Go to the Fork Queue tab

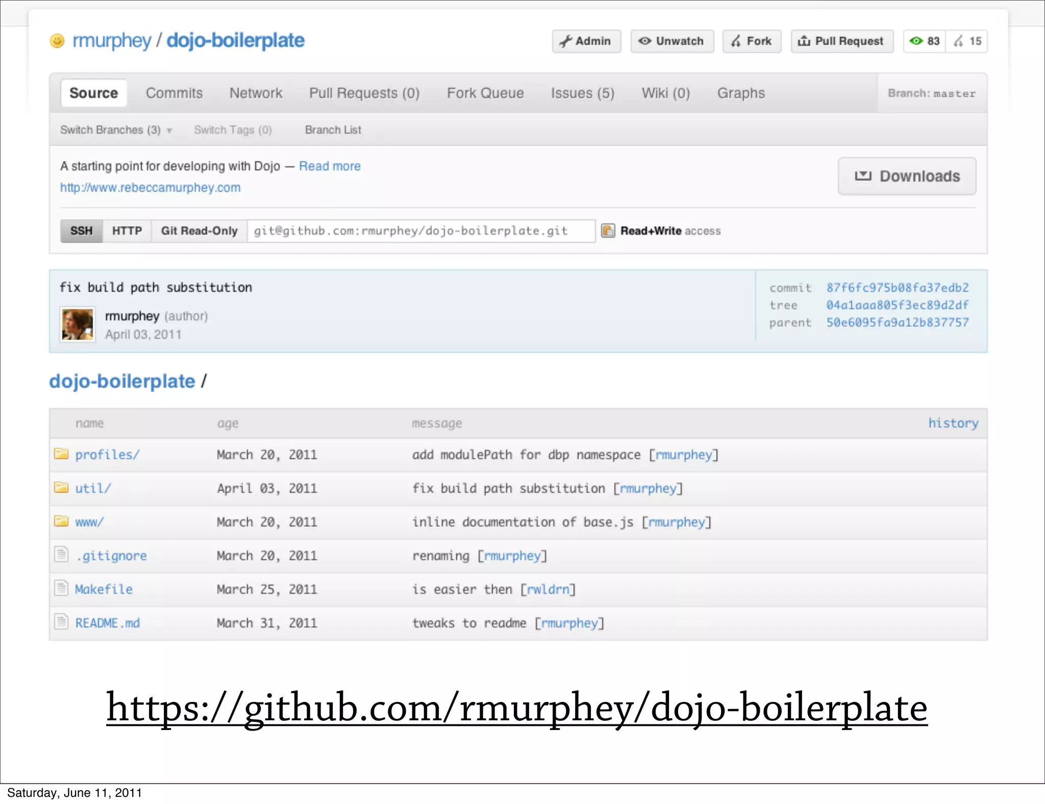[485, 93]
